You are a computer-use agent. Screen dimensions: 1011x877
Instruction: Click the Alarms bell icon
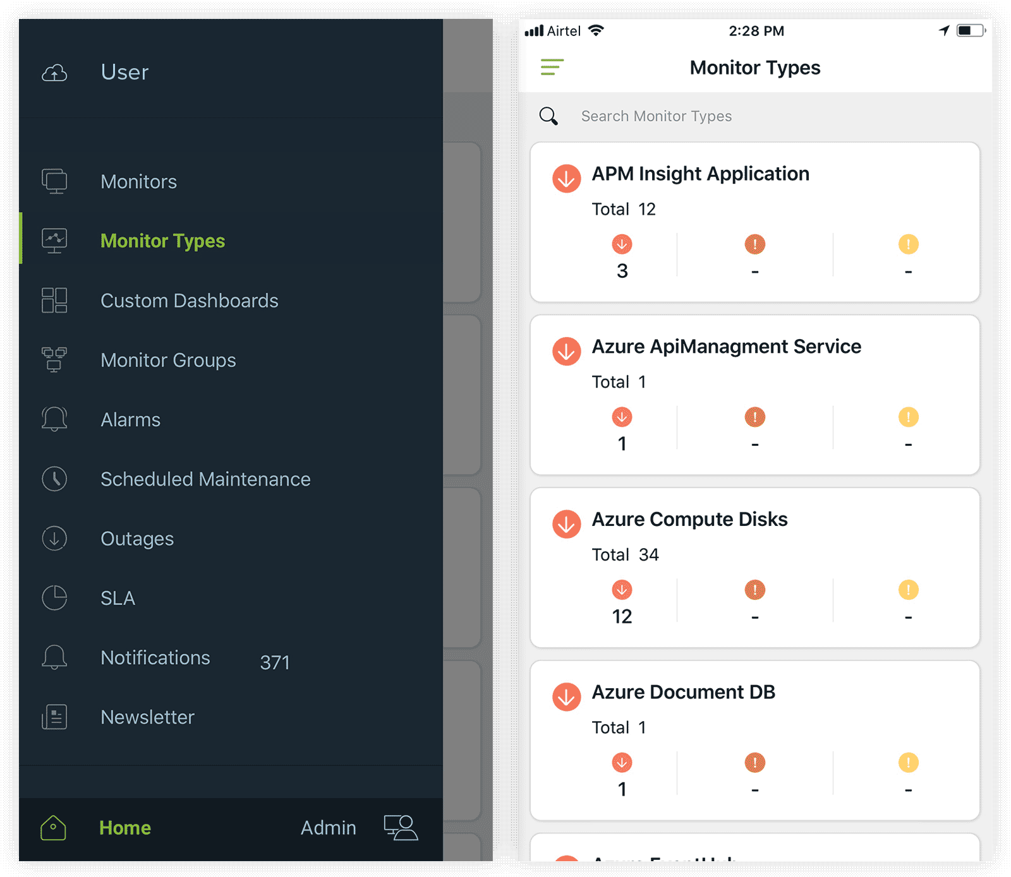tap(54, 419)
